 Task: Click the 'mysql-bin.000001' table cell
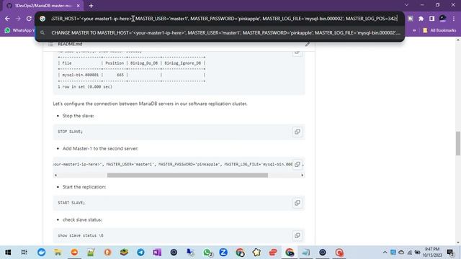(x=80, y=75)
